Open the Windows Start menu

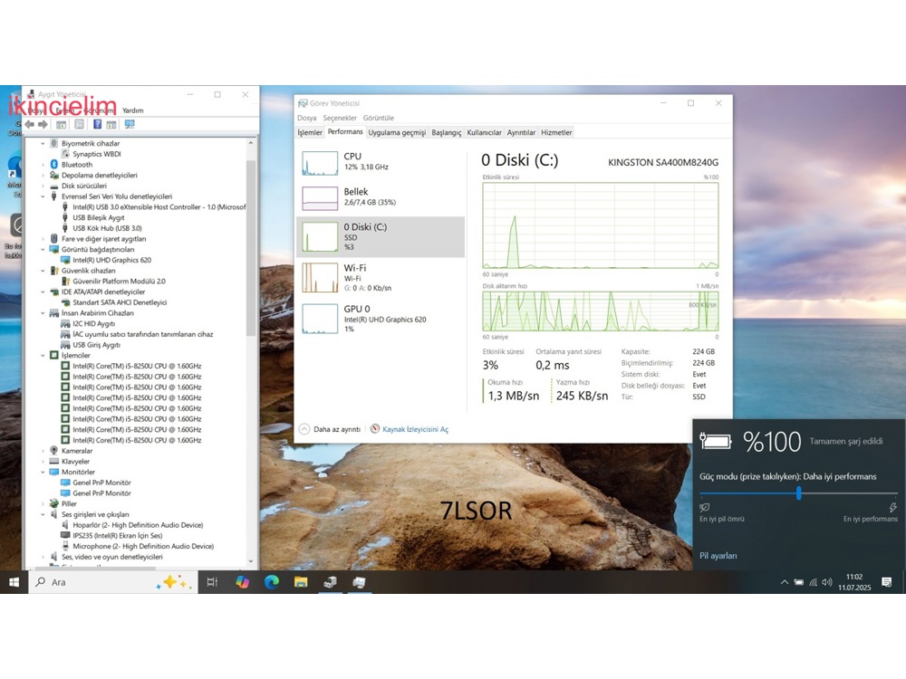coord(14,582)
